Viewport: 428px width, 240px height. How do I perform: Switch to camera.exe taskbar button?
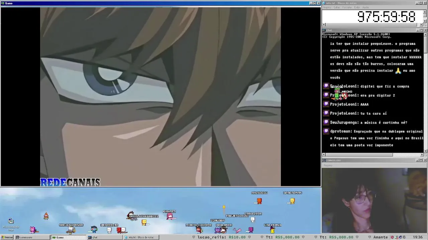tap(32, 237)
